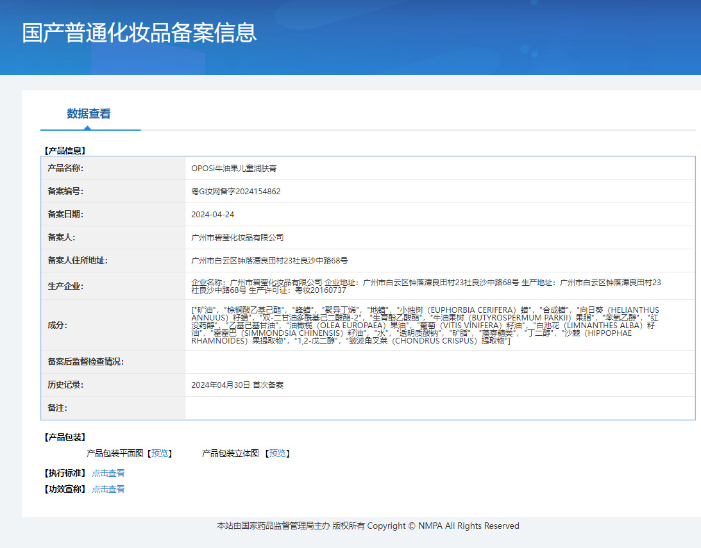The height and width of the screenshot is (548, 701).
Task: Click the empty 备案后监督检查情况 value cell
Action: coord(439,362)
